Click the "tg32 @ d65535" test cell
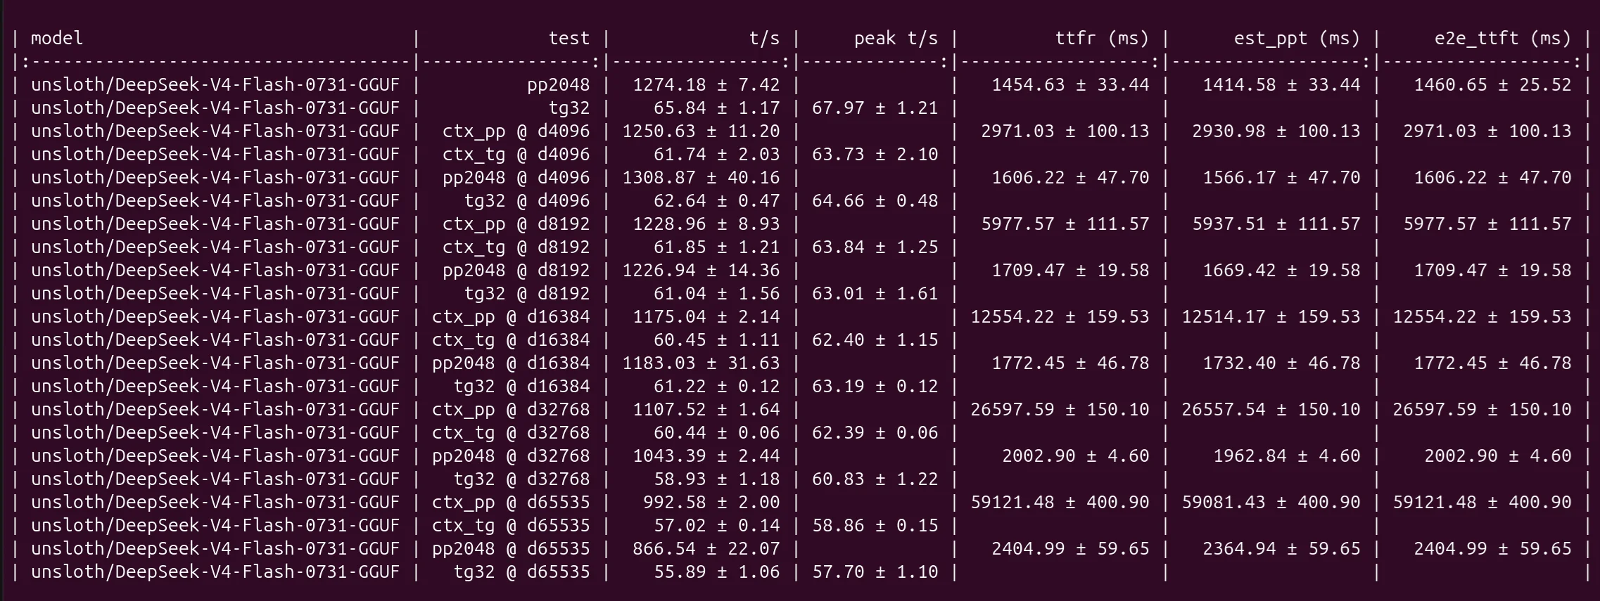Screen dimensions: 1600x601 point(521,571)
